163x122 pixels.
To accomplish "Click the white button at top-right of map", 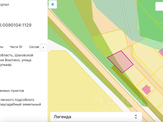I will (159, 6).
